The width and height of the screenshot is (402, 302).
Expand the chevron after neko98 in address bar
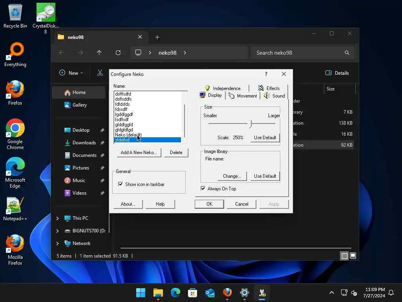click(x=185, y=53)
